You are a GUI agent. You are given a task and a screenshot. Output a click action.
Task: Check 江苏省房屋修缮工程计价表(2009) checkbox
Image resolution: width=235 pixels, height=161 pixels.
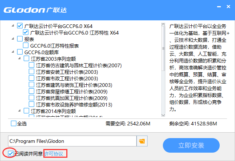pos(31,91)
